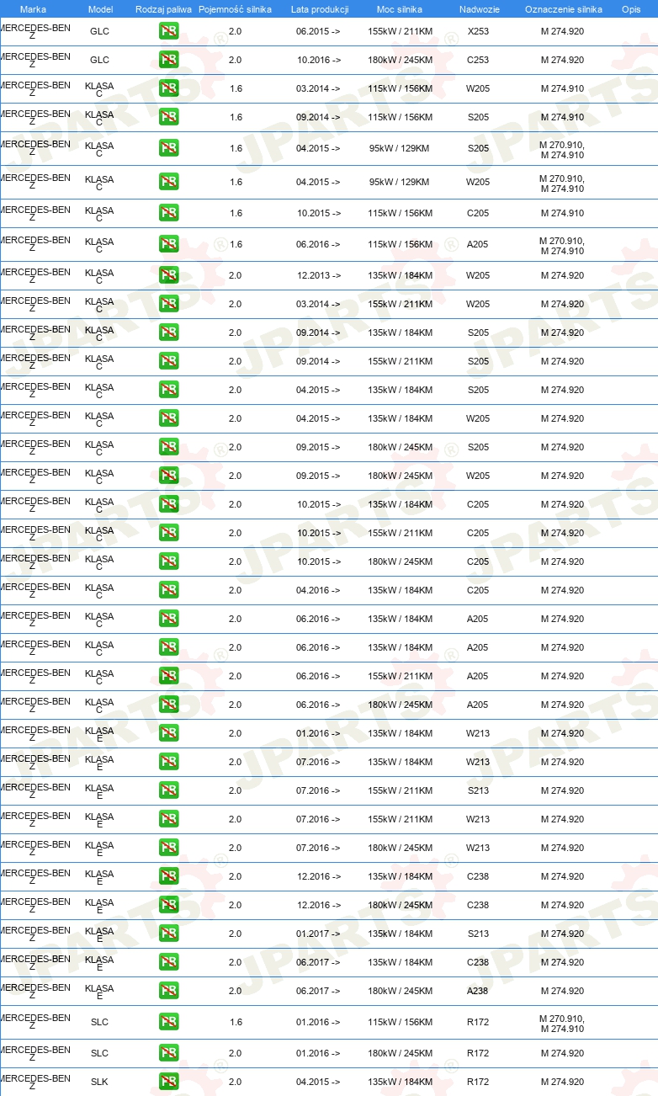Viewport: 658px width, 1096px height.
Task: Select fuel icon in 09.2015 180kW S205 row
Action: pyautogui.click(x=168, y=448)
